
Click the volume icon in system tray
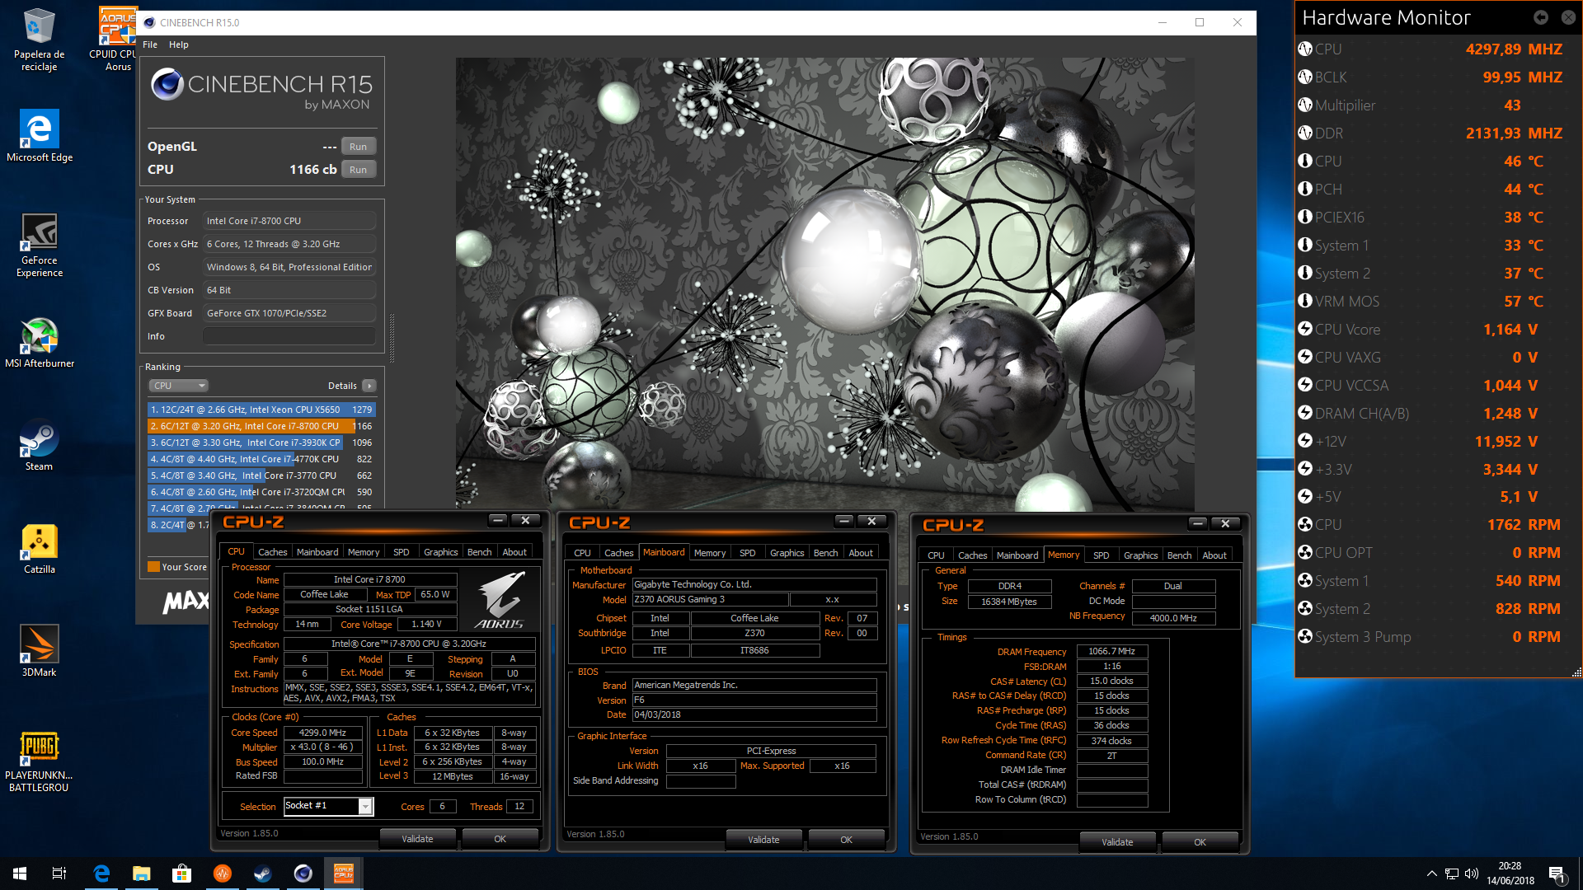(x=1472, y=874)
